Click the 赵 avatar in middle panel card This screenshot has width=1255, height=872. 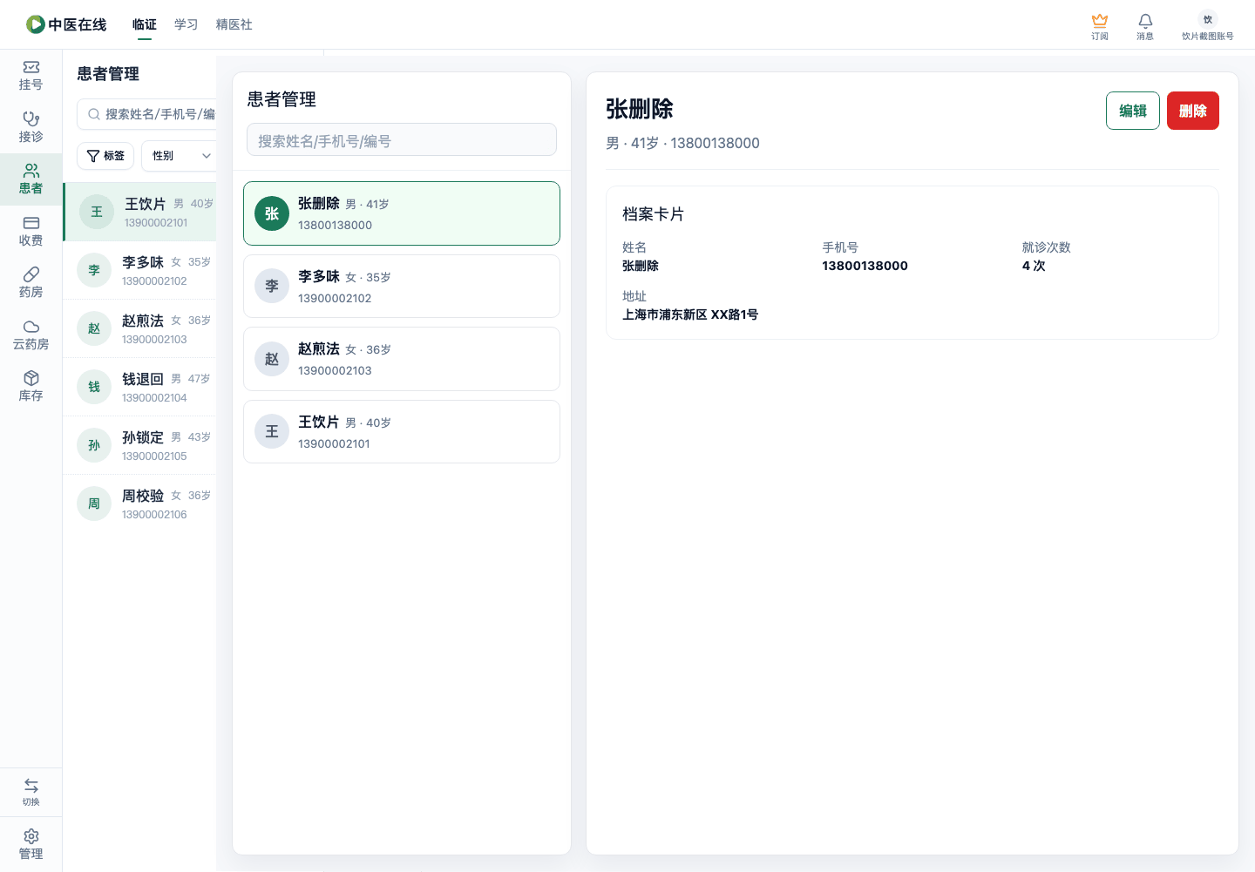[272, 359]
